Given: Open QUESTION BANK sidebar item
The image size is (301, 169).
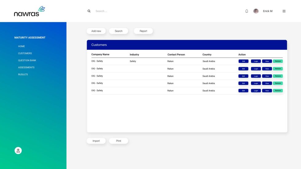Looking at the screenshot, I should point(27,60).
